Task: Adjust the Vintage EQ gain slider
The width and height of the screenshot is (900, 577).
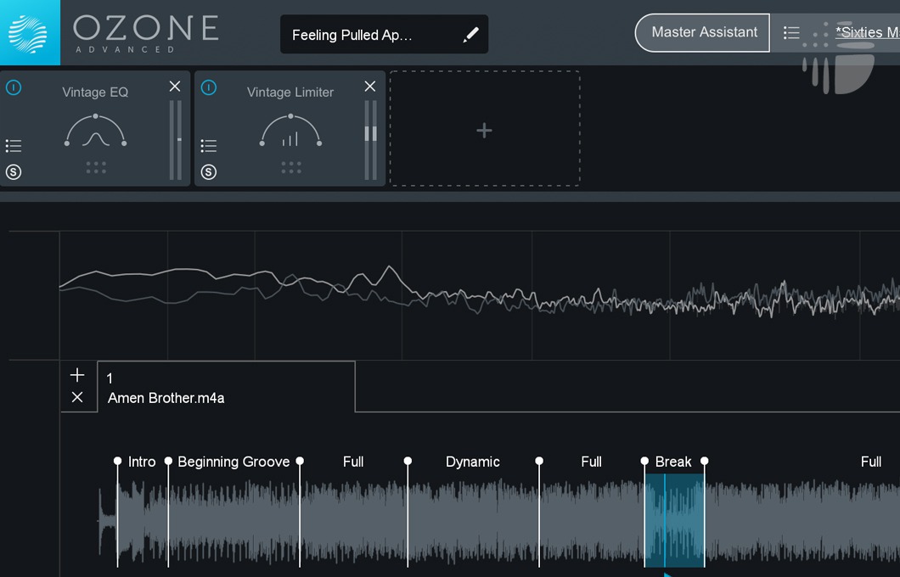Action: coord(177,140)
